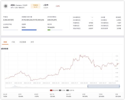The height and width of the screenshot is (100, 125).
Task: Click the 24-hour change 1.03%
Action: point(5,96)
